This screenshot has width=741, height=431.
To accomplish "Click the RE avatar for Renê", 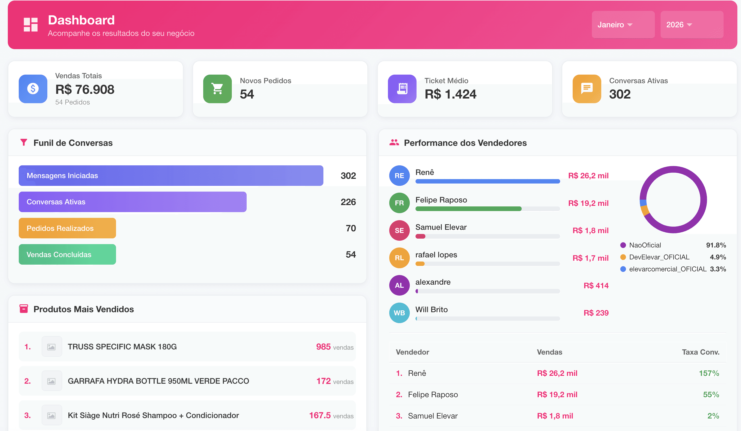I will click(399, 176).
